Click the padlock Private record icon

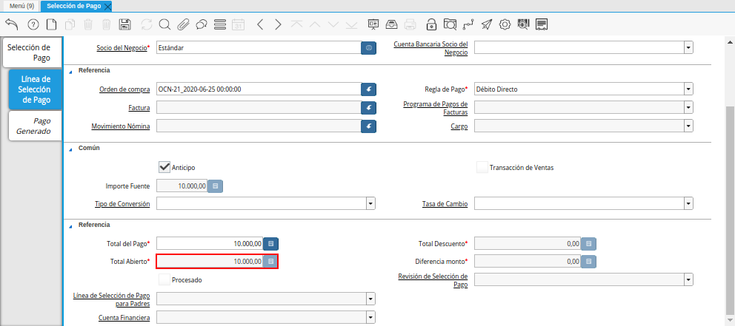tap(431, 24)
